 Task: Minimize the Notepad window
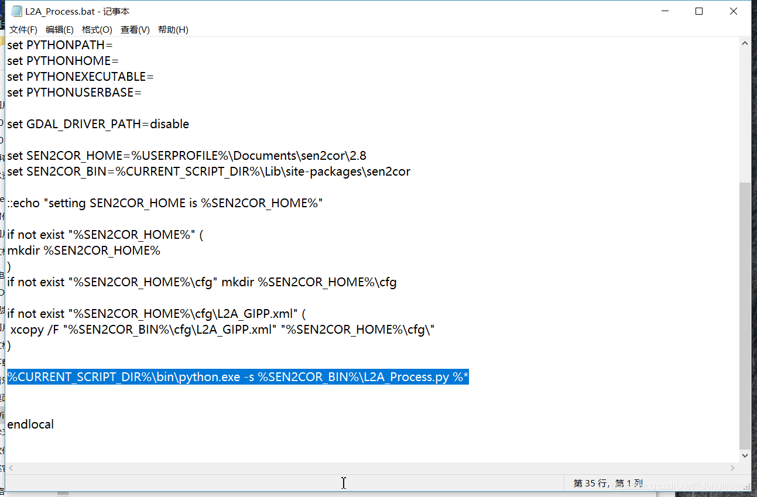tap(665, 11)
